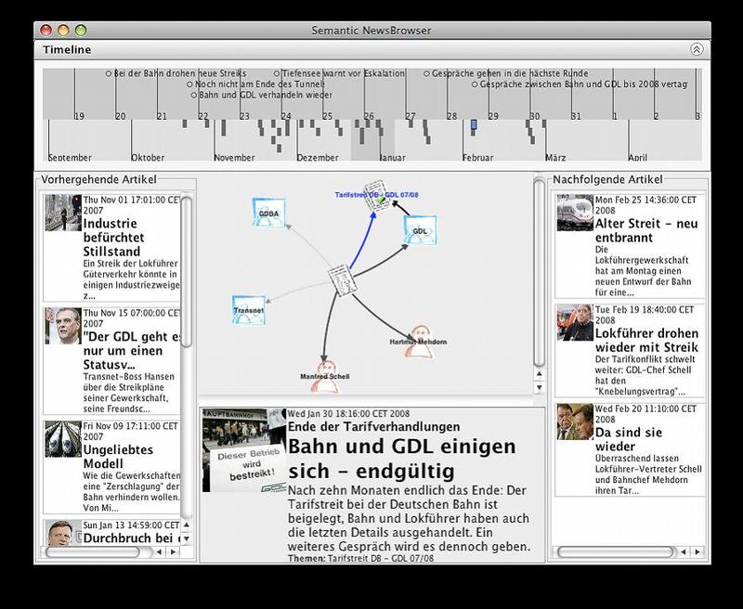Click graph view scroll up arrow
This screenshot has height=609, width=743.
[x=539, y=374]
